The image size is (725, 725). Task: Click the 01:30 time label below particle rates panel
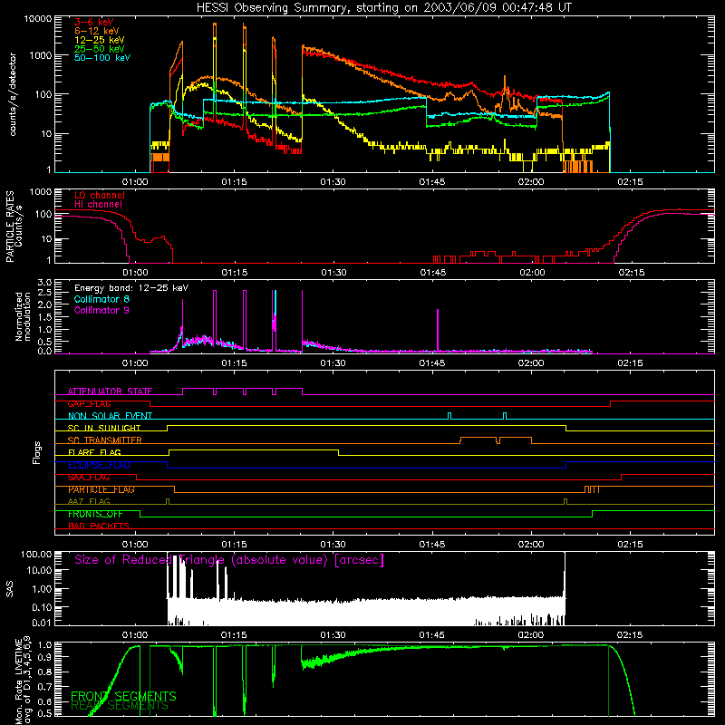(333, 273)
